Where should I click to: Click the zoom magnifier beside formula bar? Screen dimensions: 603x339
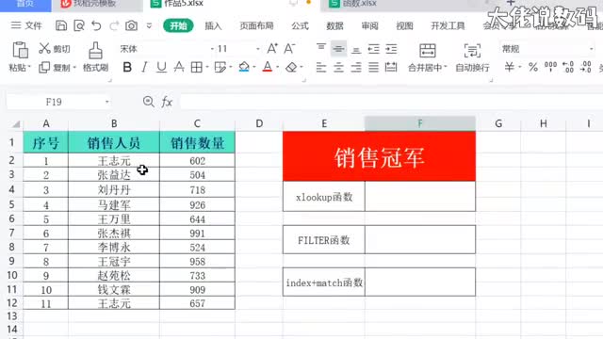(x=149, y=102)
